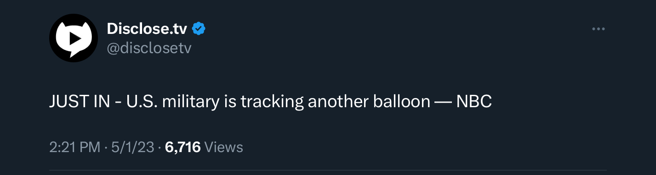This screenshot has height=175, width=656.
Task: Open the 6,716 view count
Action: [x=183, y=147]
